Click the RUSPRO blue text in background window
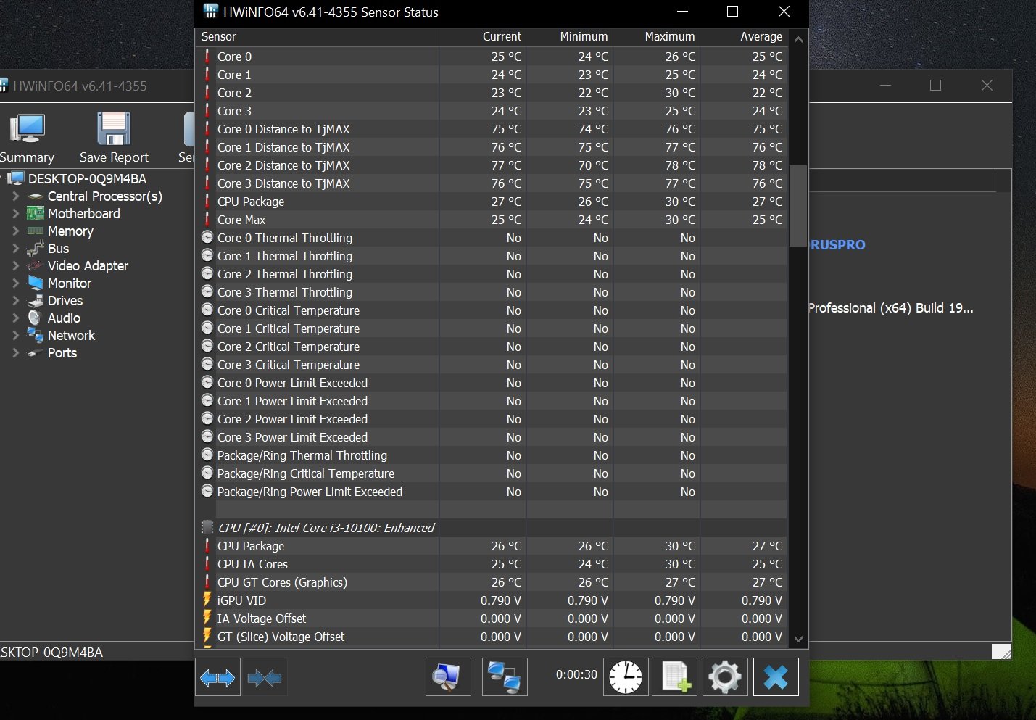 pos(838,245)
